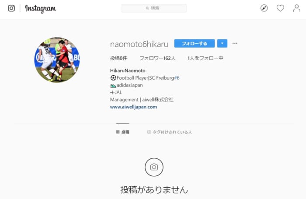Viewport: 306px width, 199px height.
Task: Open the 1人をフォロー中 following list
Action: click(205, 58)
